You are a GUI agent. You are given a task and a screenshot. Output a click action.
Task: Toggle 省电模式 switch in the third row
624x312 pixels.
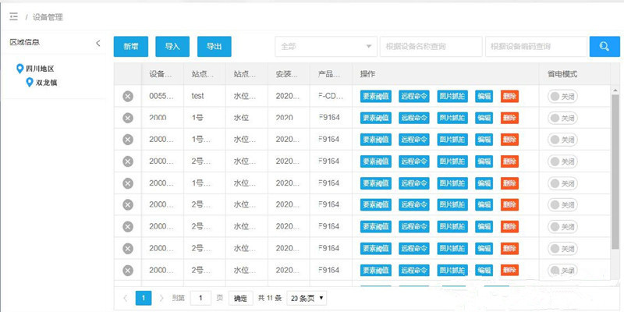(x=562, y=140)
